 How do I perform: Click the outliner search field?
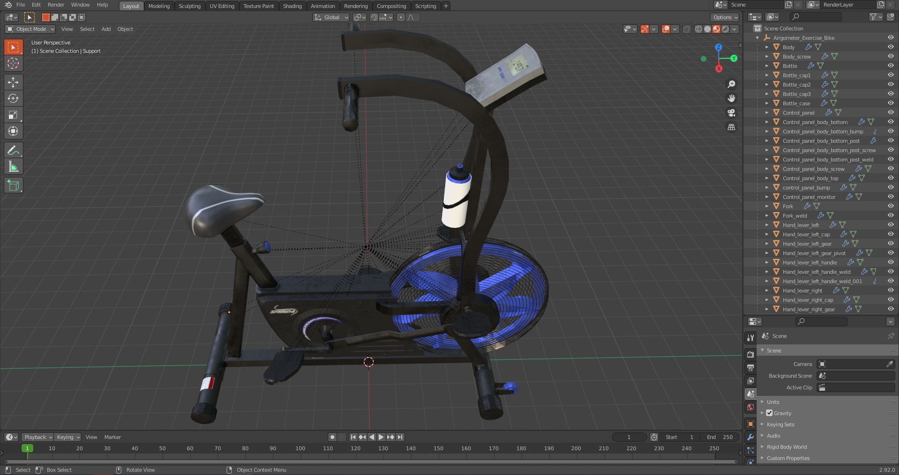click(x=816, y=17)
